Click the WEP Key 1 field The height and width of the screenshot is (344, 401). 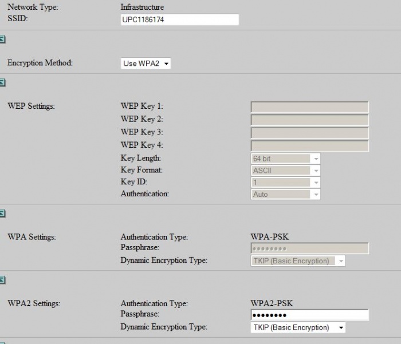click(x=309, y=107)
